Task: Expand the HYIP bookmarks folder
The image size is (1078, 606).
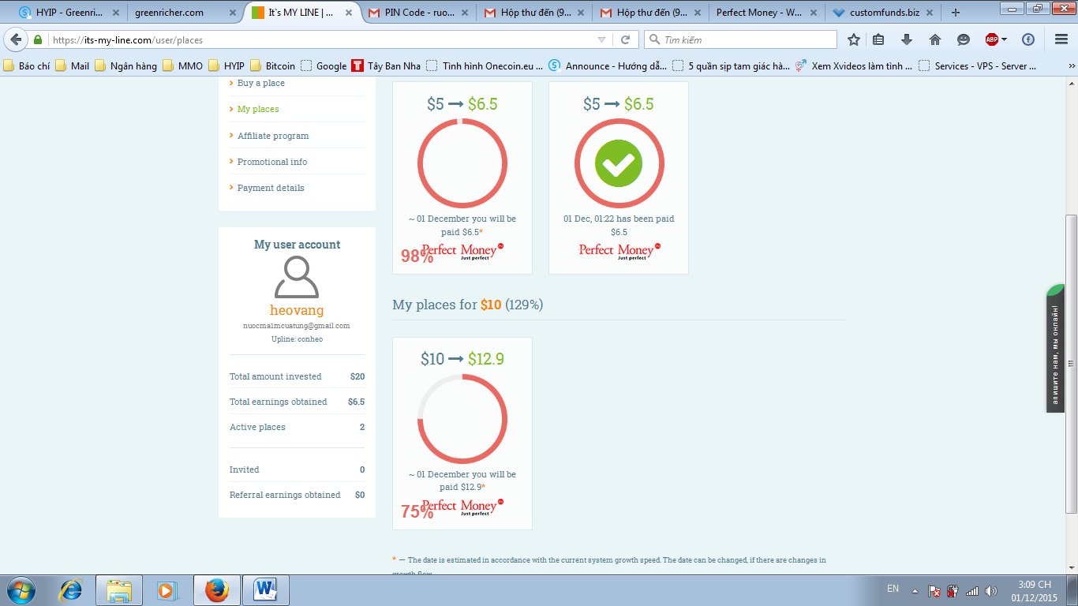Action: tap(226, 66)
